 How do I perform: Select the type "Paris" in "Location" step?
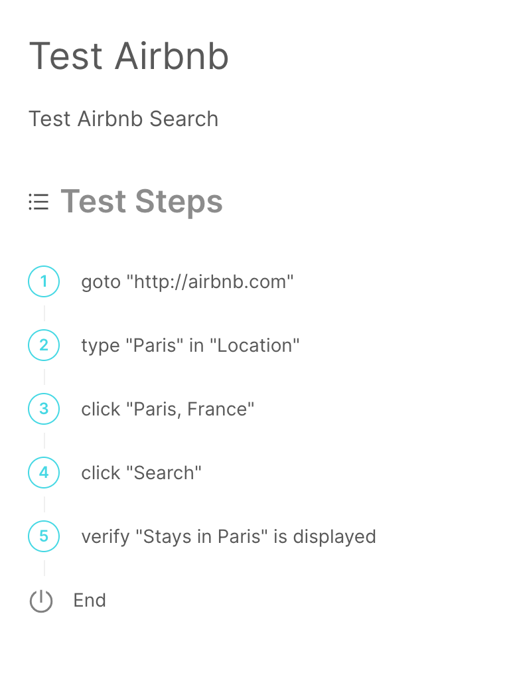coord(190,346)
